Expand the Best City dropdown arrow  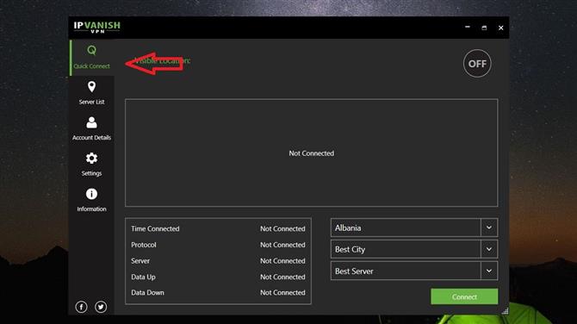click(489, 249)
